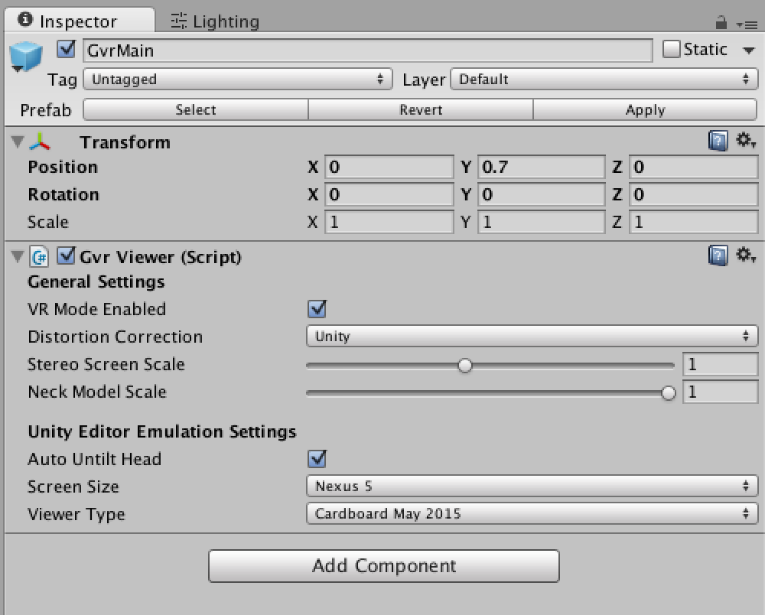Open the Tag dropdown showing Untagged
Screen dimensions: 765x615
tap(238, 80)
